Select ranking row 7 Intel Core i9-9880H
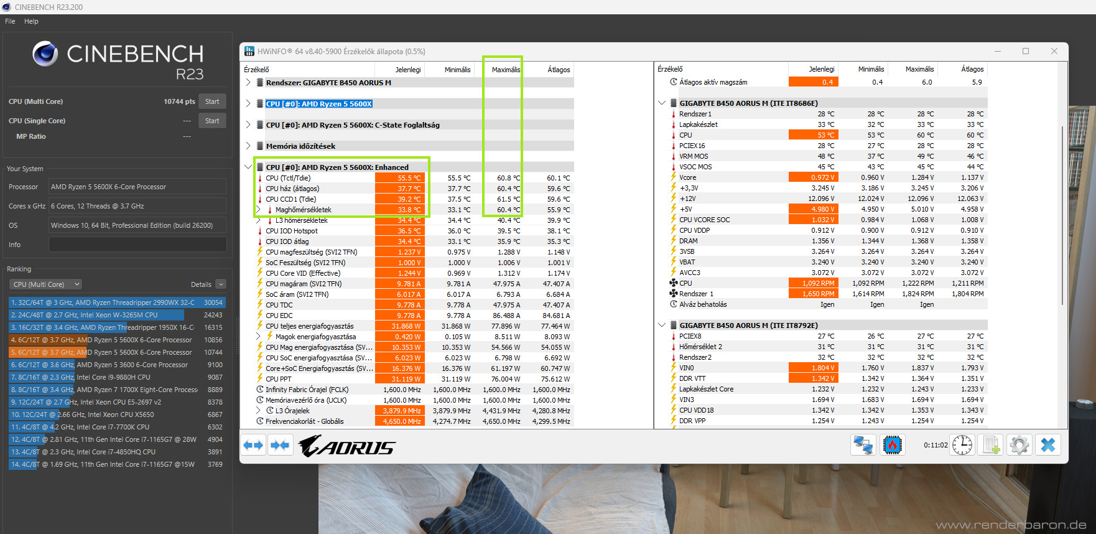Viewport: 1096px width, 534px height. click(117, 377)
